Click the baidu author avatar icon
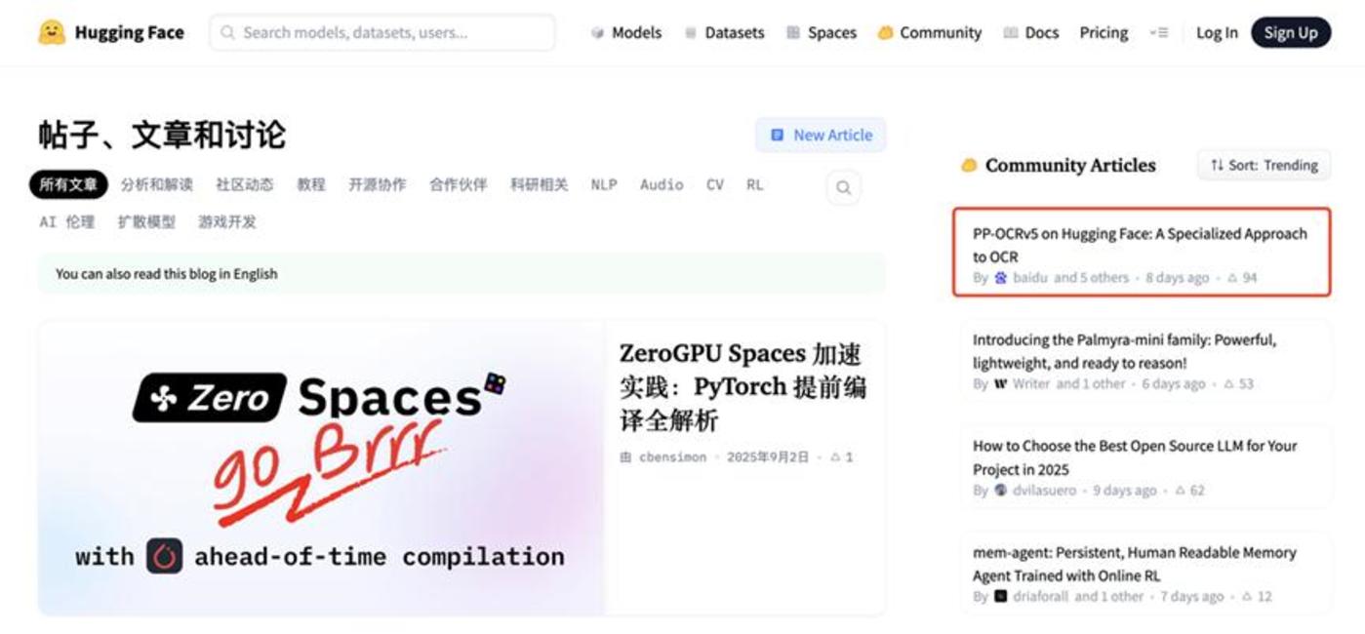The width and height of the screenshot is (1365, 634). tap(1000, 278)
